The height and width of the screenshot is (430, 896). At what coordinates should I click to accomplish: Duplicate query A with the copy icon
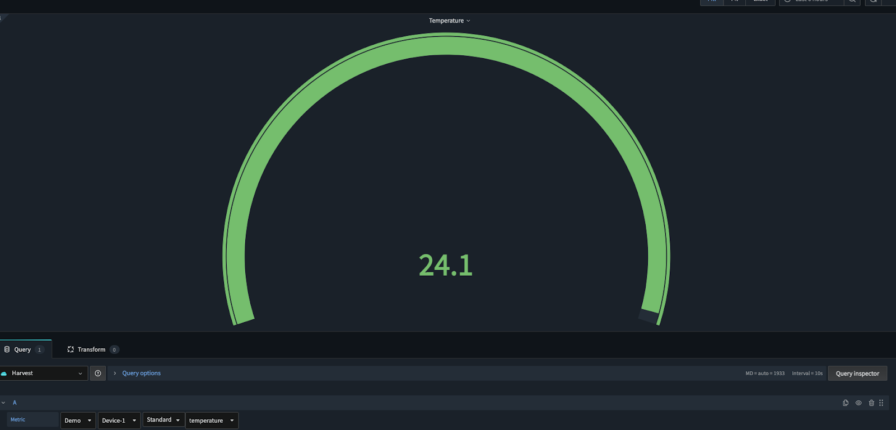coord(846,403)
